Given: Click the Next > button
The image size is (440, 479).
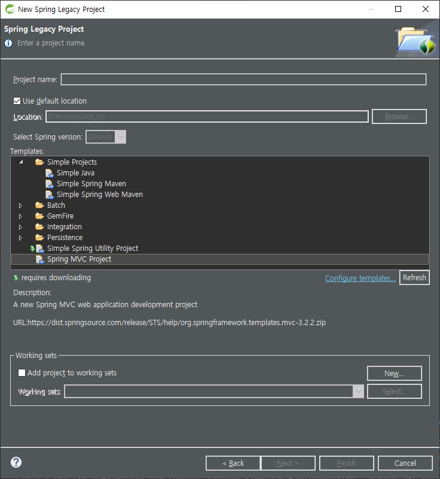Looking at the screenshot, I should [x=288, y=463].
